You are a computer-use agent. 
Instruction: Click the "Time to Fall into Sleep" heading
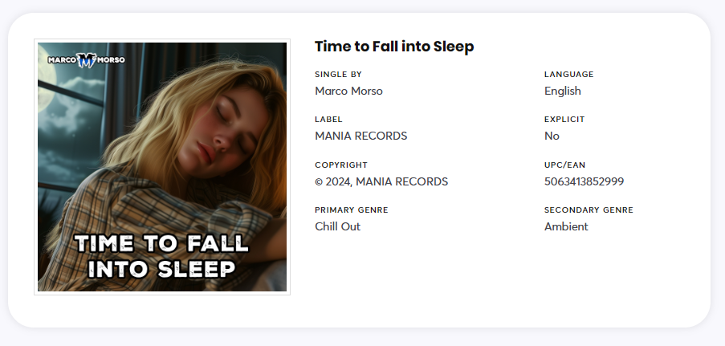click(394, 47)
